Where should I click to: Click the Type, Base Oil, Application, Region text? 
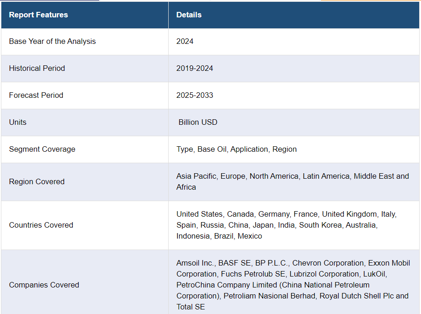coord(236,149)
